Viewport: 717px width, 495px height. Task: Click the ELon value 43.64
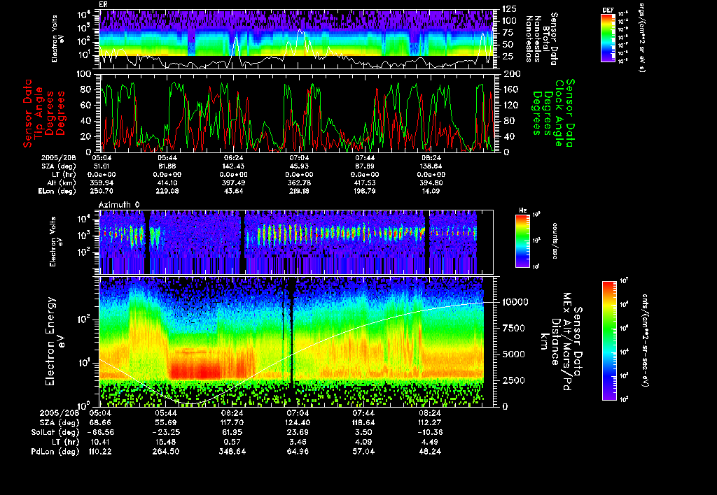click(x=232, y=191)
